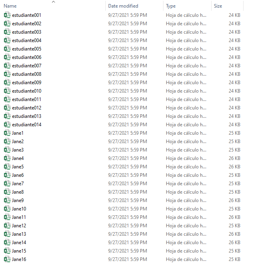Select file name estudiante002
The height and width of the screenshot is (263, 256).
pos(27,24)
